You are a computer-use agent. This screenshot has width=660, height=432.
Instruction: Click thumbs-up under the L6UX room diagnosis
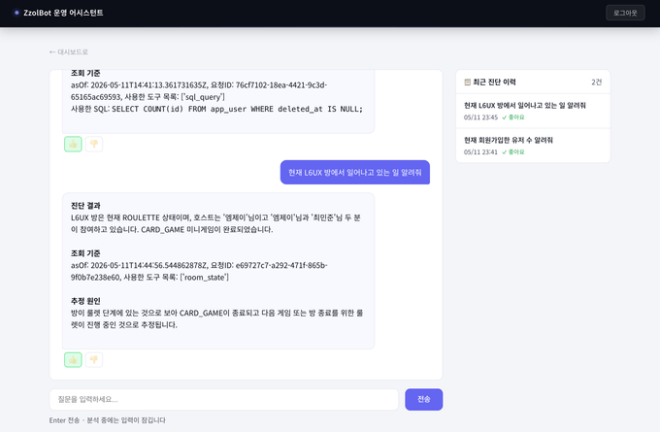(x=73, y=359)
